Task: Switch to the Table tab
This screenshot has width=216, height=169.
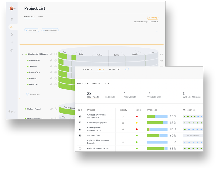Action: [x=100, y=70]
